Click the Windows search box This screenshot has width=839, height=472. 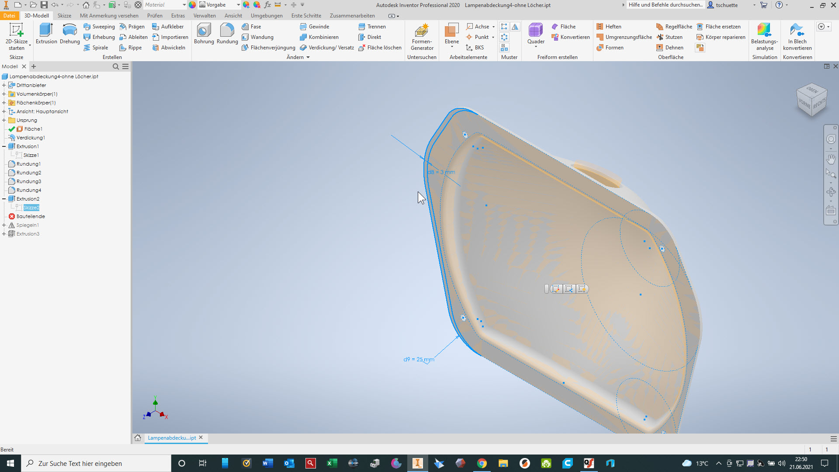coord(96,463)
